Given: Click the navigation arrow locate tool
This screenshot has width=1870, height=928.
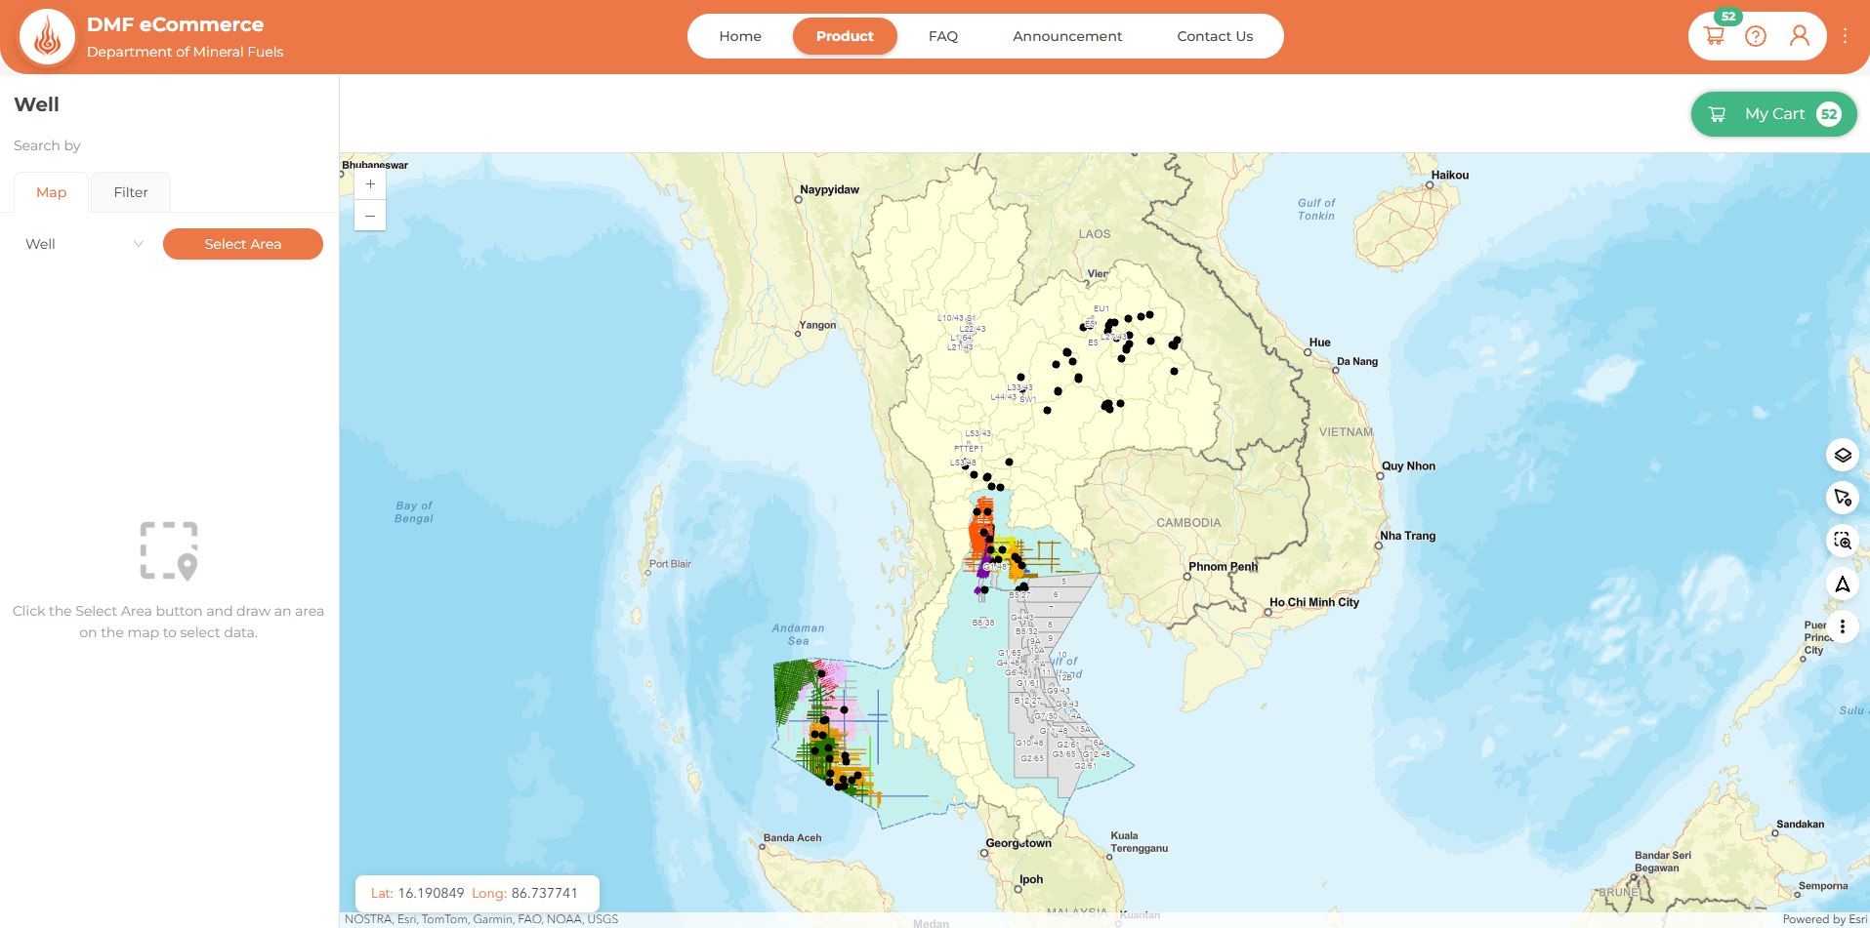Looking at the screenshot, I should point(1842,585).
